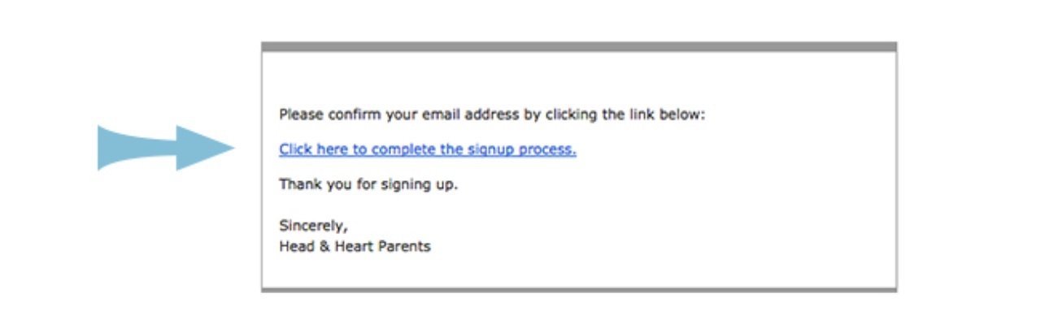The image size is (1041, 320).
Task: Select the 'Please confirm your email address' line
Action: click(492, 115)
